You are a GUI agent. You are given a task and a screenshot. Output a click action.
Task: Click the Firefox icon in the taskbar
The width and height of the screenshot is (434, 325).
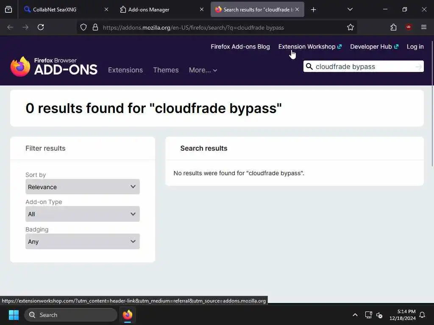(x=128, y=315)
